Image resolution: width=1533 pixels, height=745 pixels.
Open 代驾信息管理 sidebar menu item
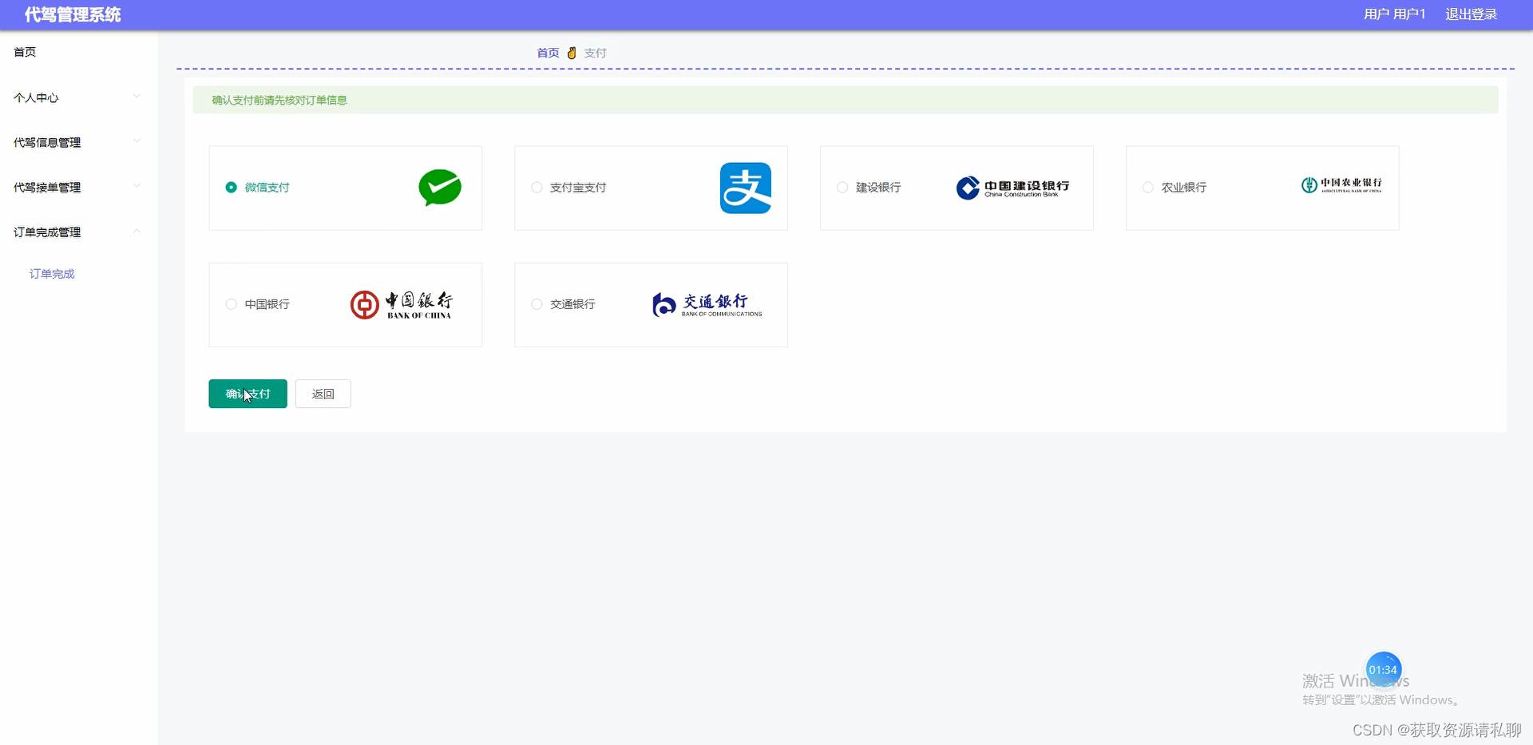(x=78, y=142)
